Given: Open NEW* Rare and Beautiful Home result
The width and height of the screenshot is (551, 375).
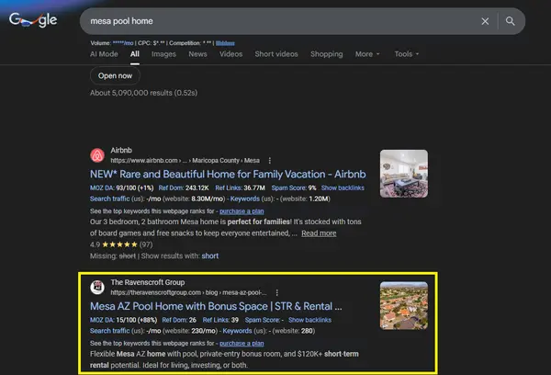Looking at the screenshot, I should [x=228, y=174].
